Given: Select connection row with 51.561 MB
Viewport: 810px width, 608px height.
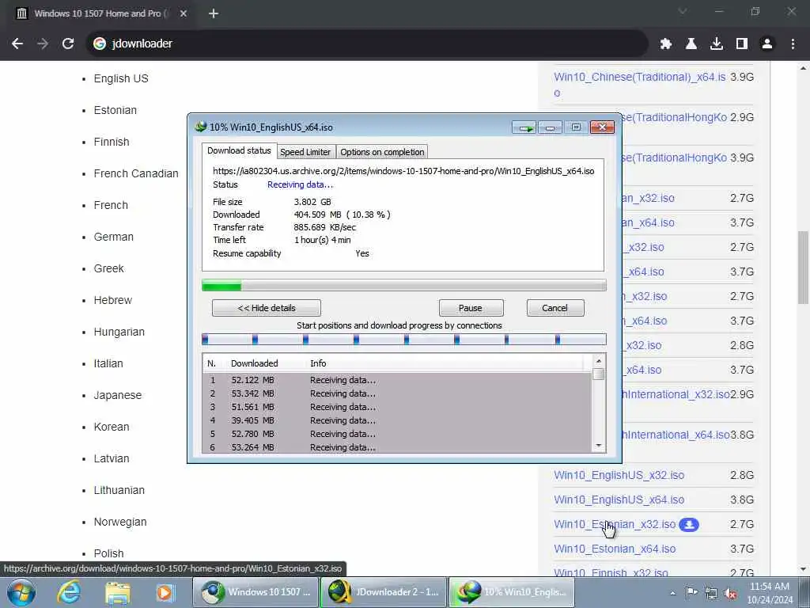Looking at the screenshot, I should [x=397, y=407].
